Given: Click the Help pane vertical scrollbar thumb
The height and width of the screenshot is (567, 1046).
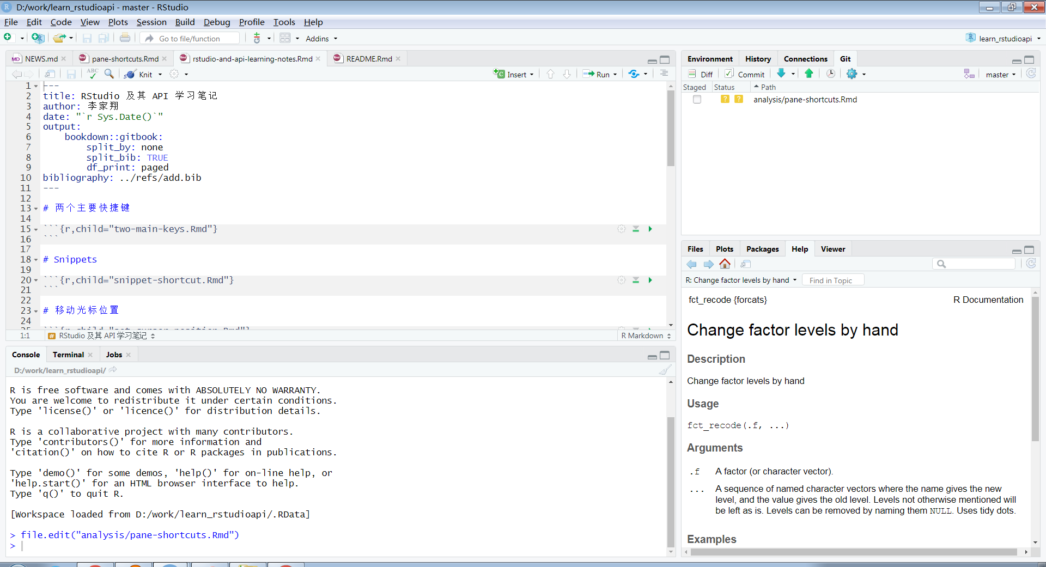Looking at the screenshot, I should tap(1035, 369).
